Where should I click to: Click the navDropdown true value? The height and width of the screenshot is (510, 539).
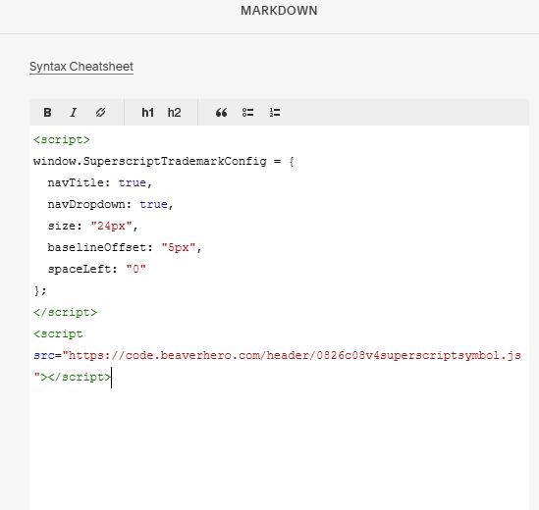point(154,204)
